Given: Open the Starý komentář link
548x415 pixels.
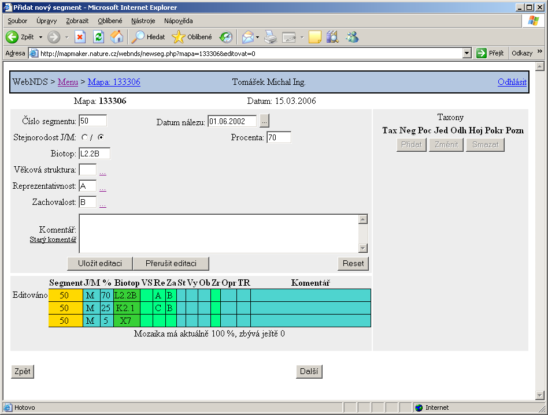Looking at the screenshot, I should [x=53, y=240].
